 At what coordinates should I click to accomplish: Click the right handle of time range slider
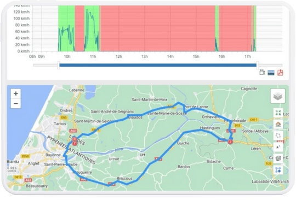pyautogui.click(x=257, y=65)
